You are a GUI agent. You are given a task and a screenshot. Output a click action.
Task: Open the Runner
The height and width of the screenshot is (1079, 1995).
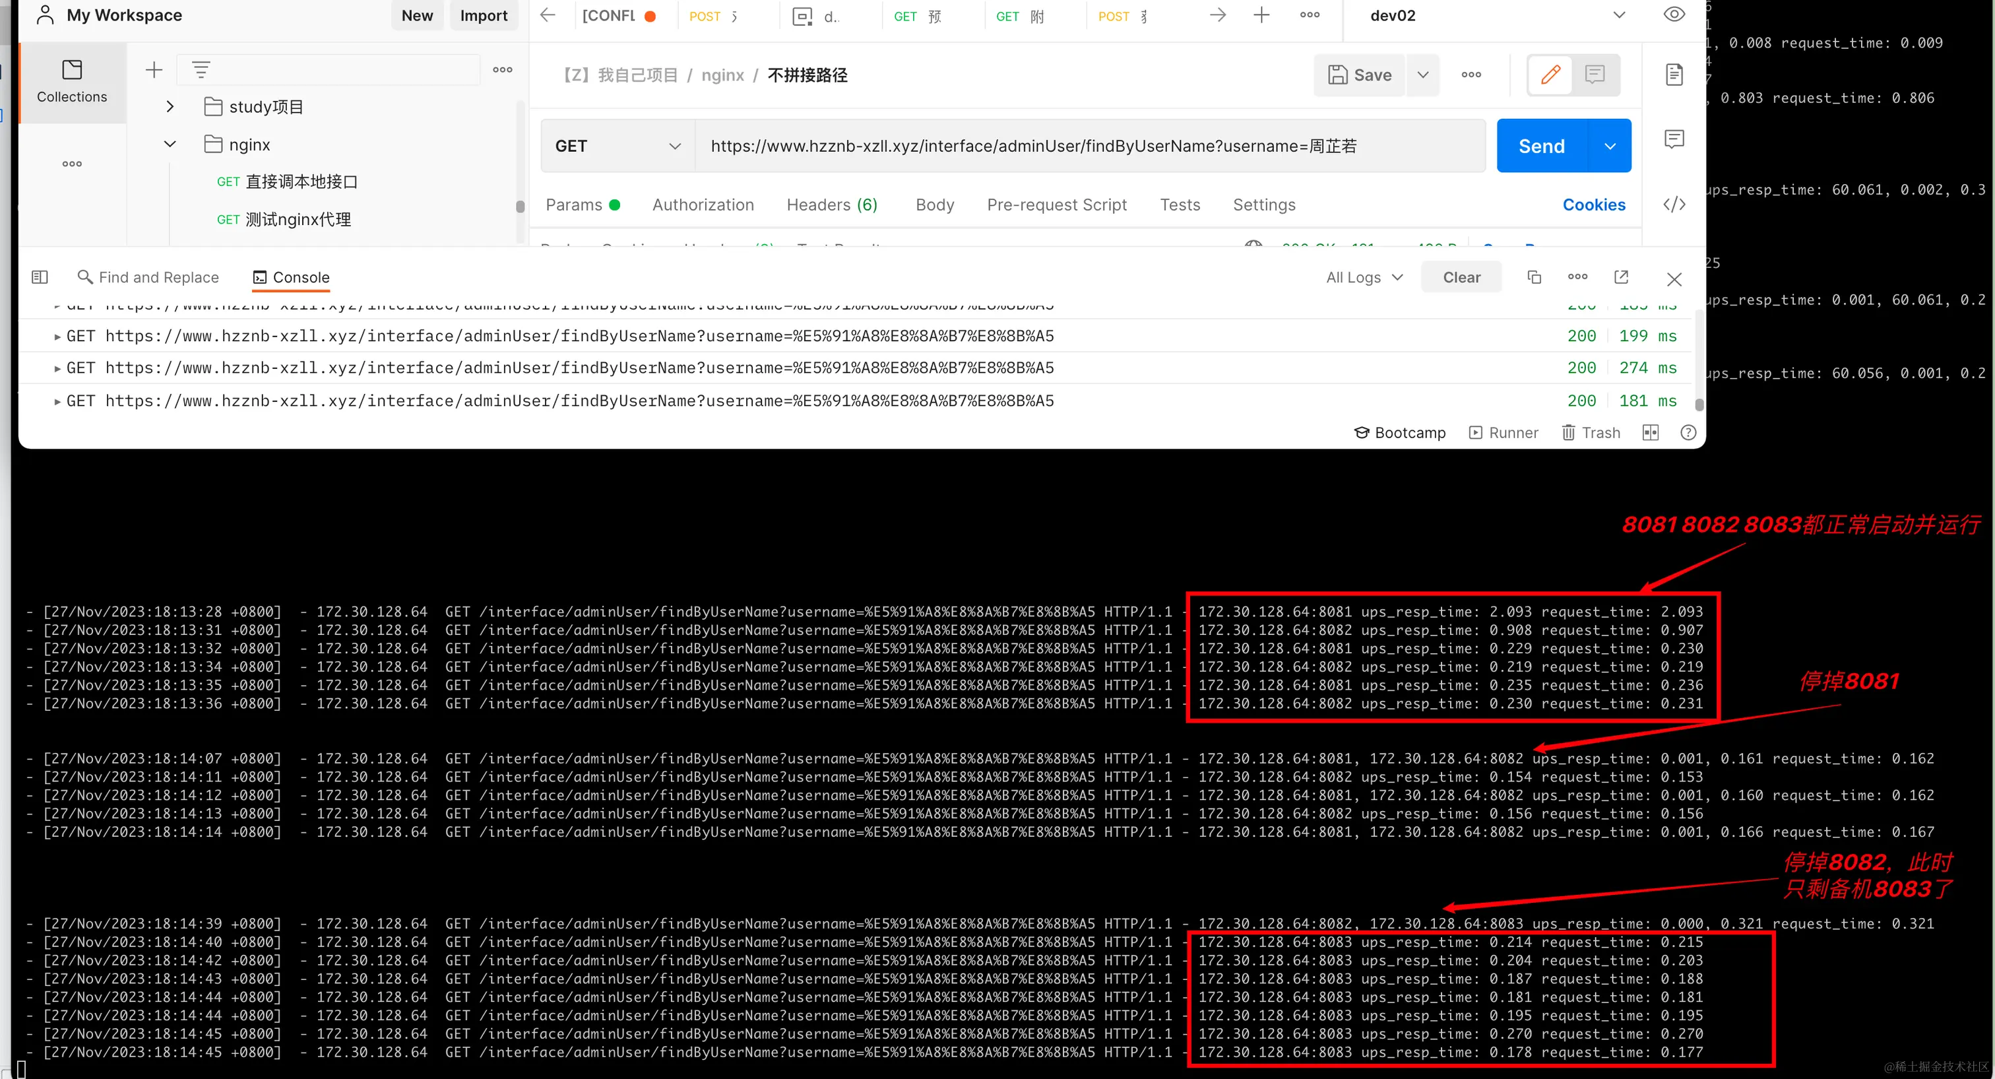[1504, 432]
